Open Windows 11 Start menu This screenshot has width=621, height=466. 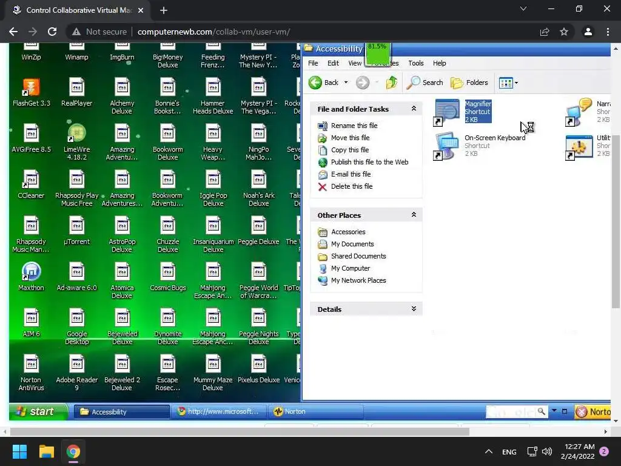[x=19, y=451]
